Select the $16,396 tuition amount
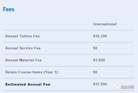The image size is (138, 93). coord(100,36)
